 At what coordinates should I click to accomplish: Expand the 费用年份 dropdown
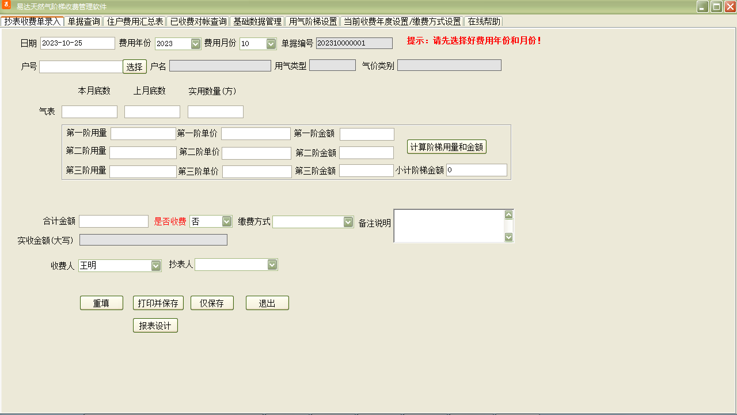pyautogui.click(x=195, y=44)
